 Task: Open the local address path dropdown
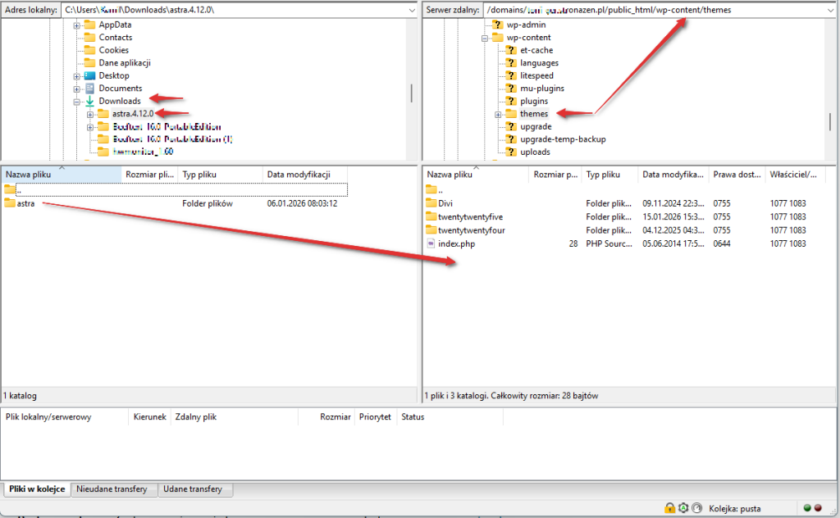(x=410, y=10)
